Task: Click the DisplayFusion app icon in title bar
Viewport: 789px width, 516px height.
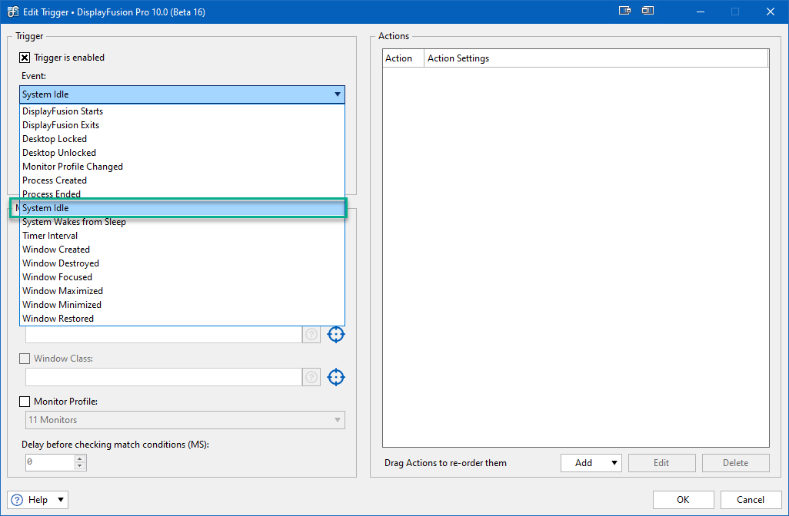Action: point(13,12)
